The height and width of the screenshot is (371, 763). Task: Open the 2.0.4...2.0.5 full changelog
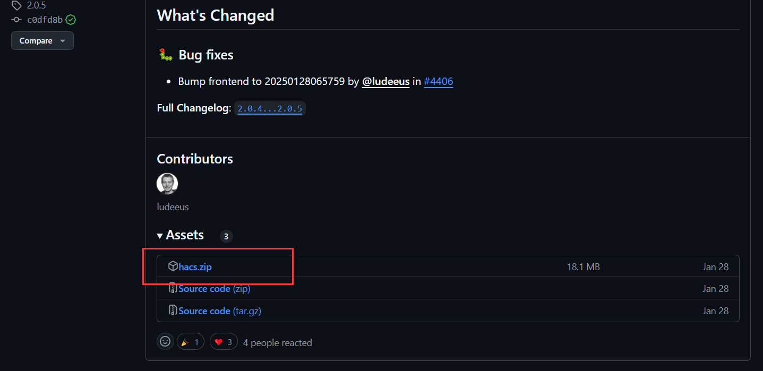tap(270, 109)
